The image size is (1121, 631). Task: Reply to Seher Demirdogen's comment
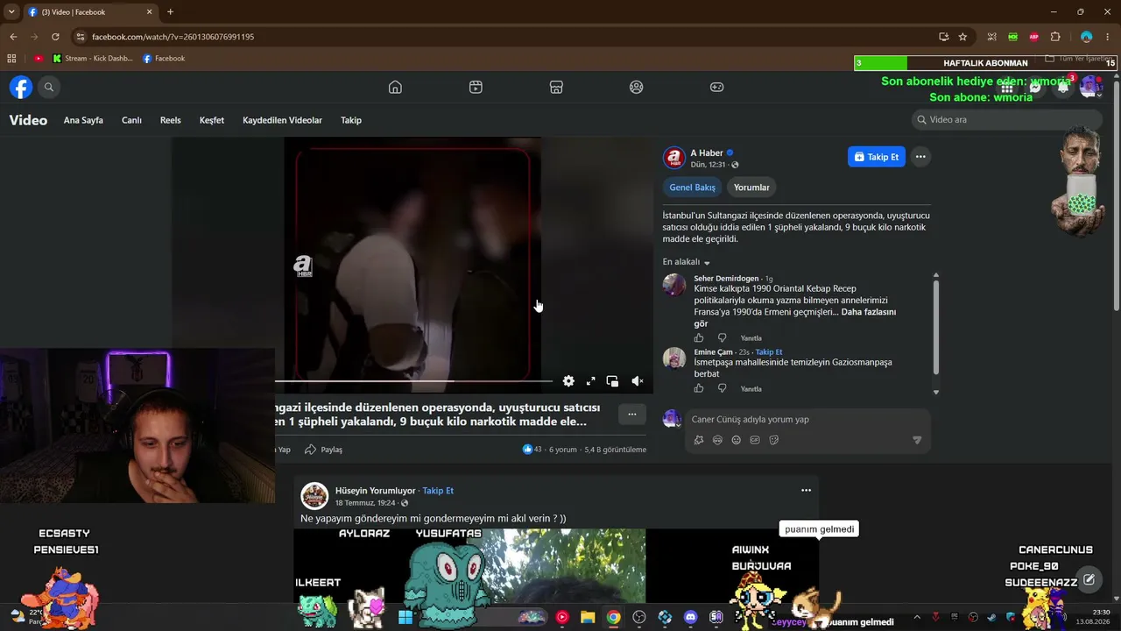click(751, 338)
